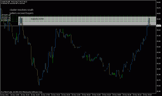The image size is (162, 96).
Task: Click the "16 Dec 2011" time axis label
Action: [x=4, y=95]
